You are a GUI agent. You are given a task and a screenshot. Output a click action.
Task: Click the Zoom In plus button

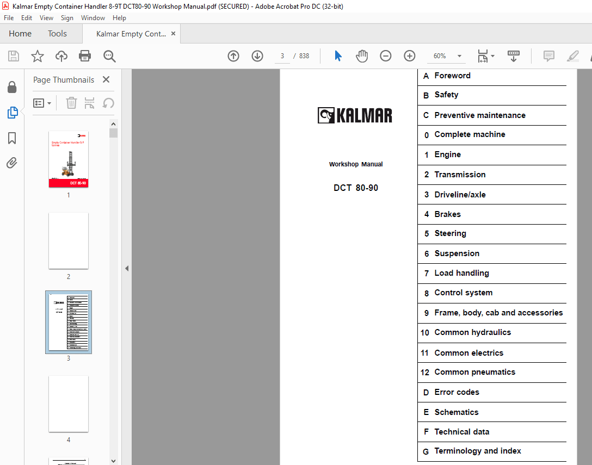pyautogui.click(x=409, y=56)
